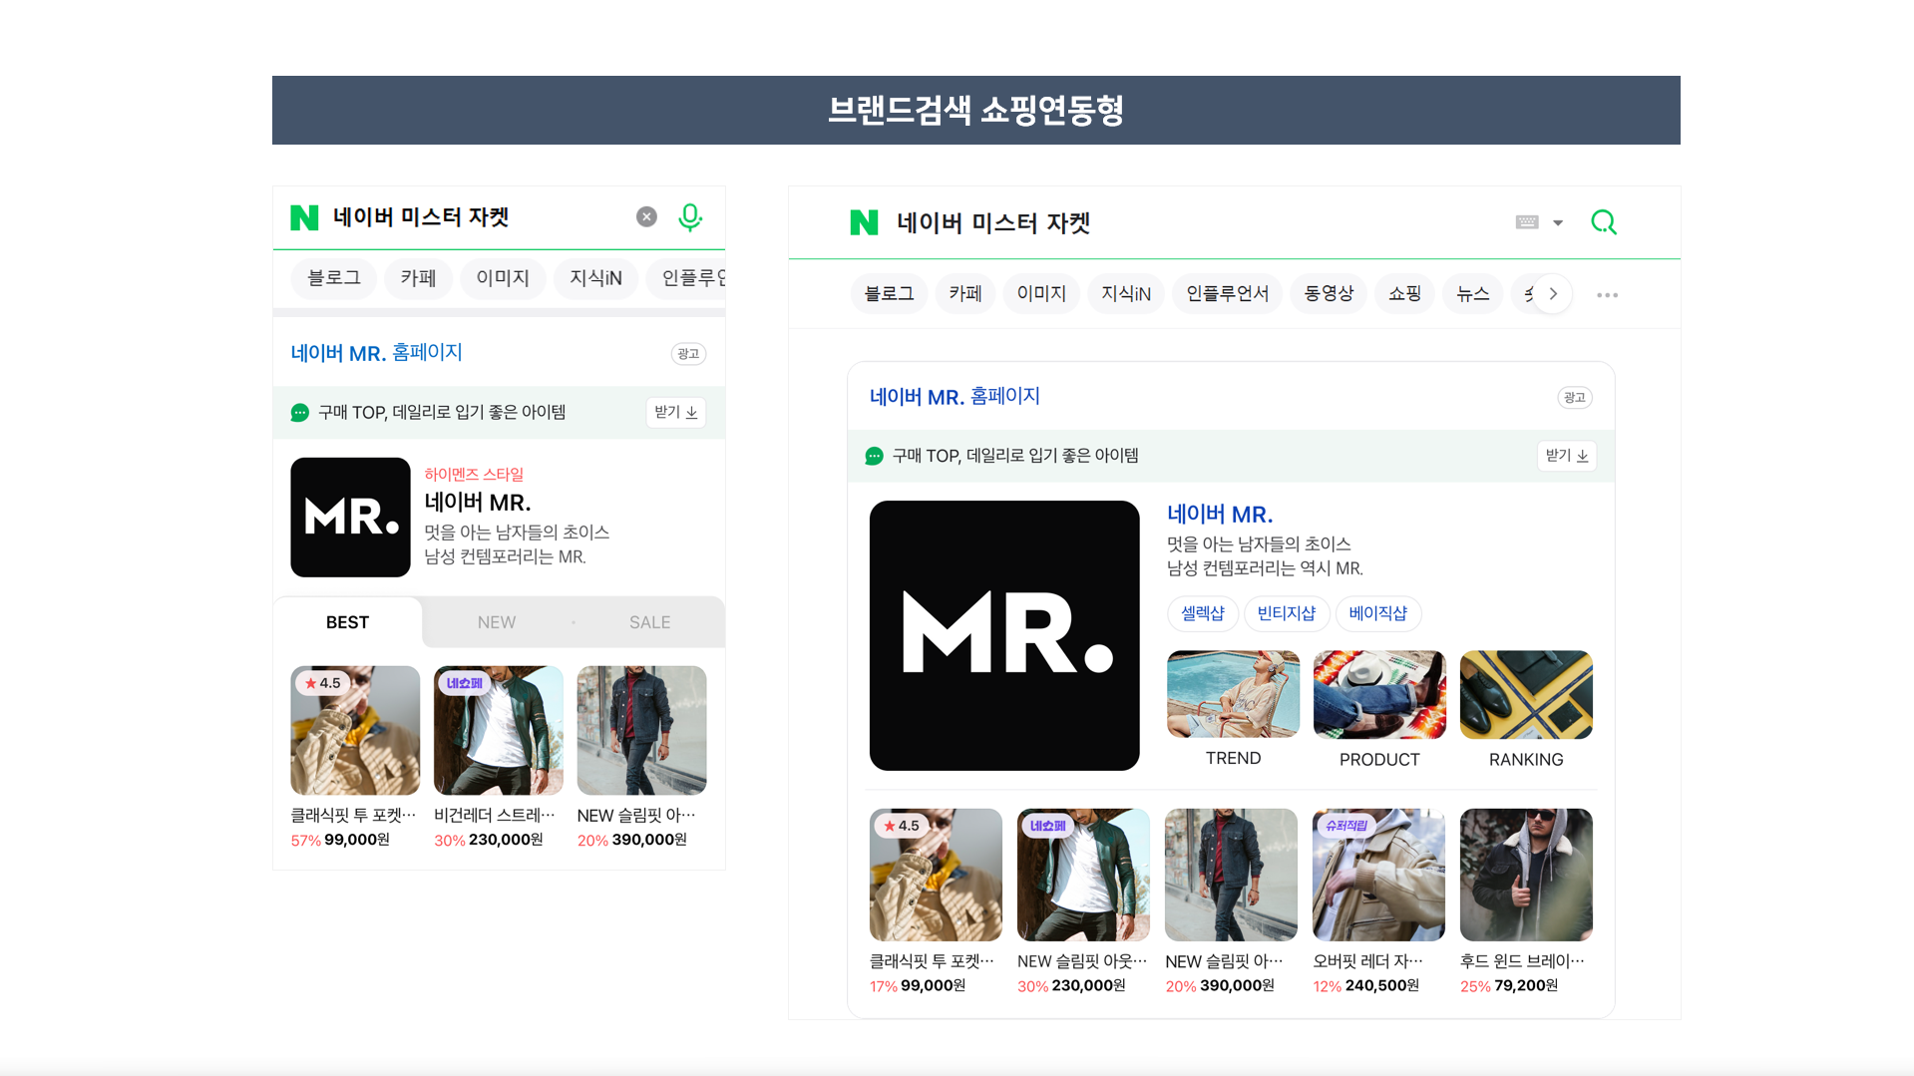Select the 인플루언서 tab in desktop view
The image size is (1914, 1076).
coord(1228,294)
